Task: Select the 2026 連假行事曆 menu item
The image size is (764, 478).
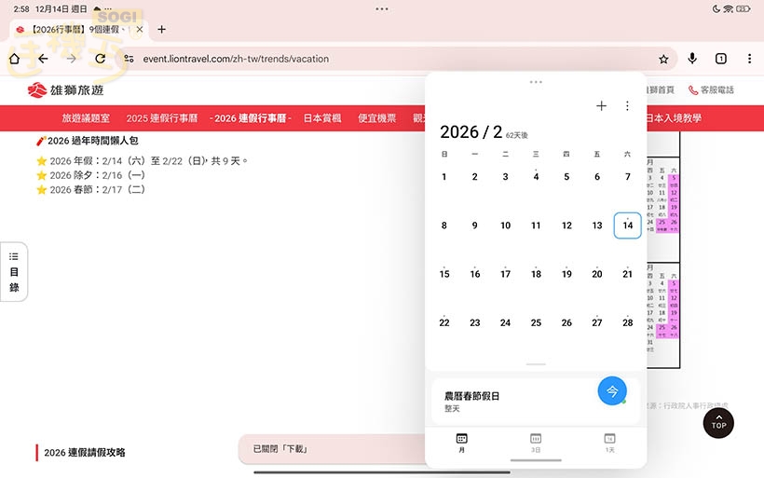Action: [251, 118]
